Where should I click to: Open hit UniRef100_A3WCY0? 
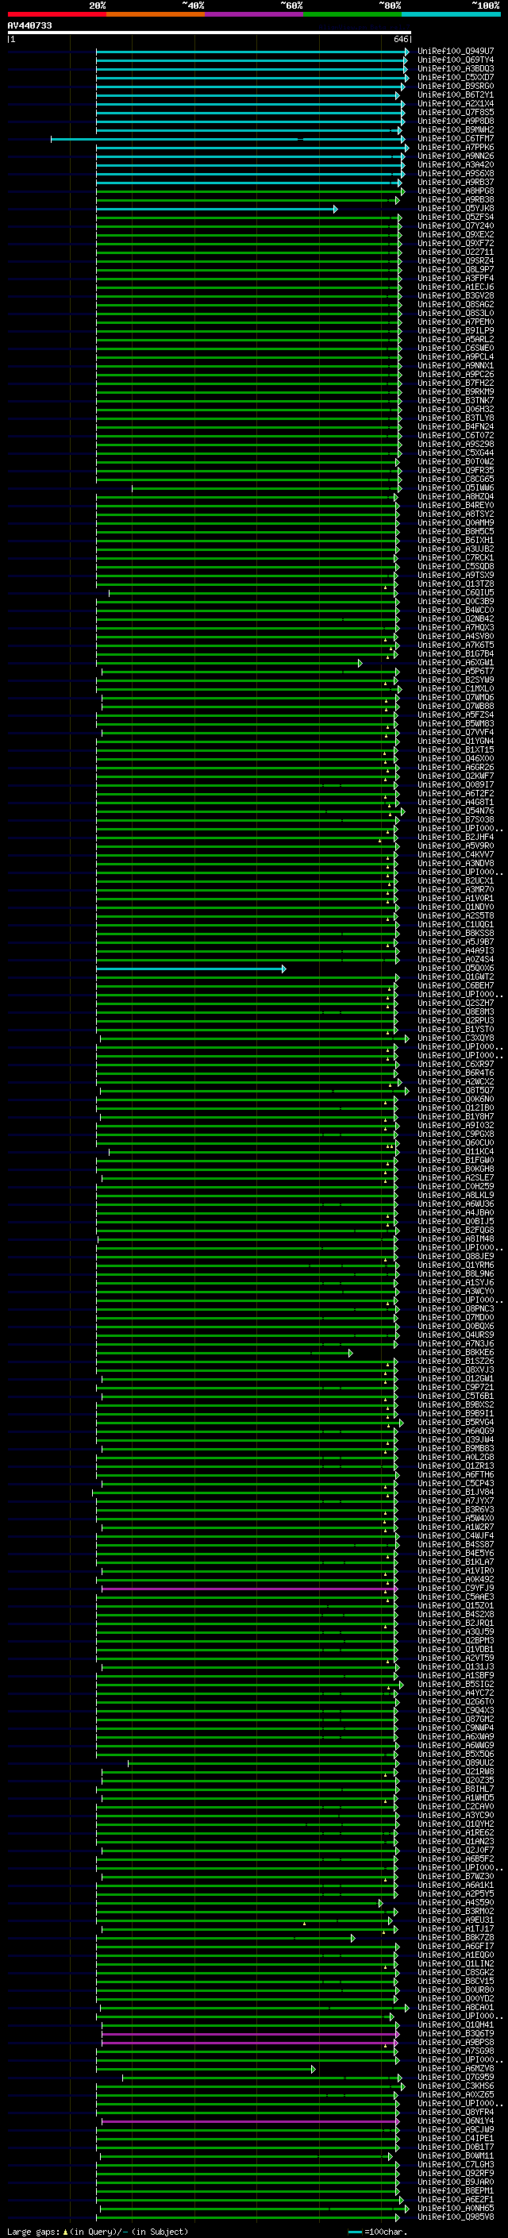(x=455, y=1291)
